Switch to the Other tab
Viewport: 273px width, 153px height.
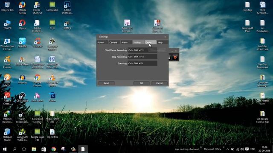(x=150, y=42)
